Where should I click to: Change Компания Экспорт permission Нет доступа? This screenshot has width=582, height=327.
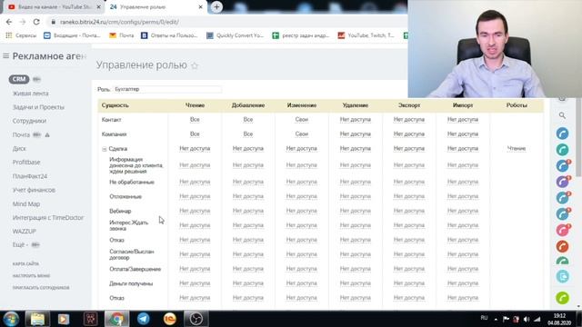coord(409,134)
